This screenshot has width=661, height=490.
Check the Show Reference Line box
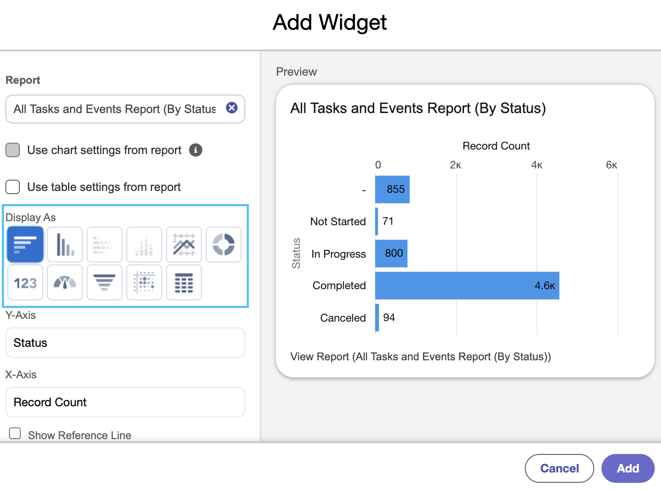tap(15, 433)
